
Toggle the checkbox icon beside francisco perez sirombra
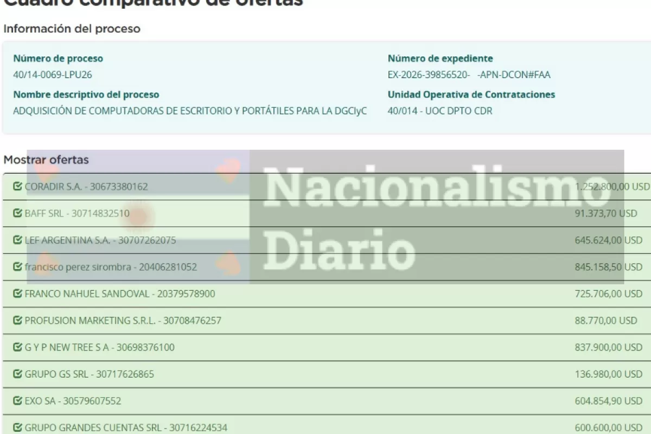pyautogui.click(x=17, y=267)
